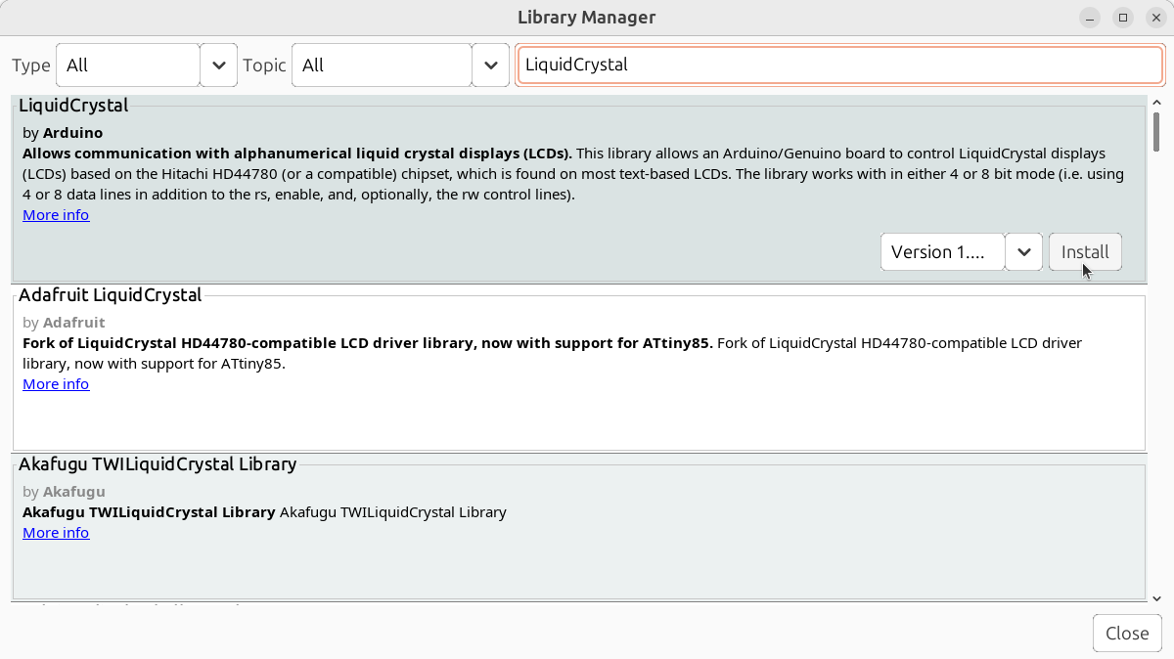Click the Version 1.... text box
This screenshot has width=1174, height=659.
[942, 252]
